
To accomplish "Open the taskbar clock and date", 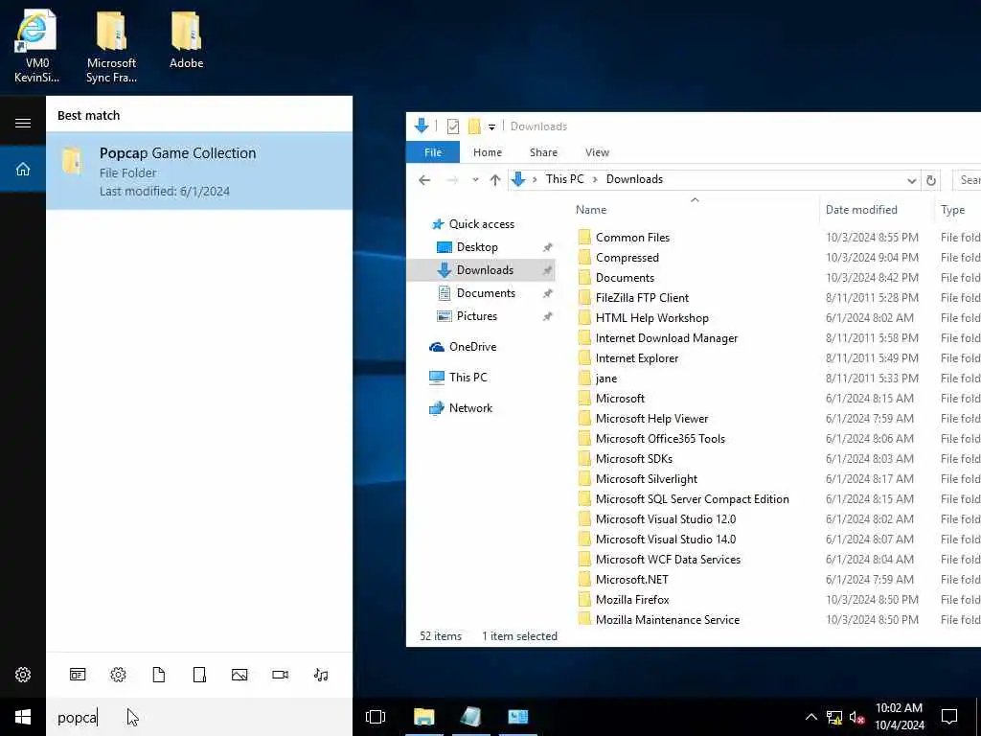I will (899, 717).
